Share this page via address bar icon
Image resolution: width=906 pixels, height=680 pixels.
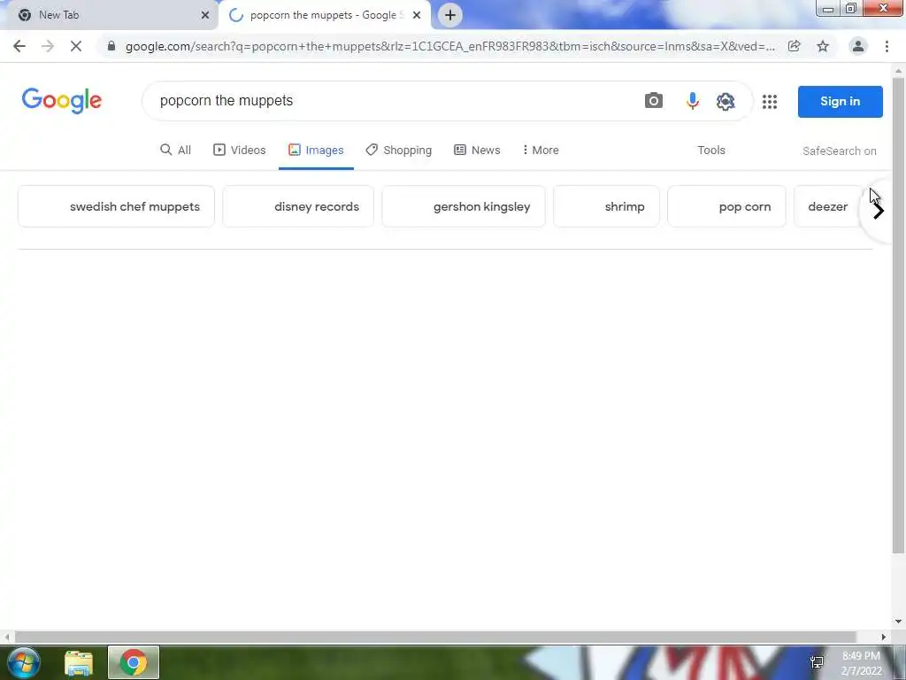pos(795,46)
